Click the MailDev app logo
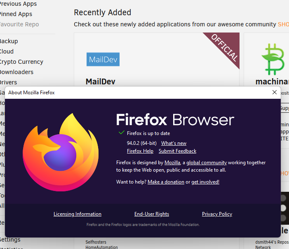 click(103, 59)
